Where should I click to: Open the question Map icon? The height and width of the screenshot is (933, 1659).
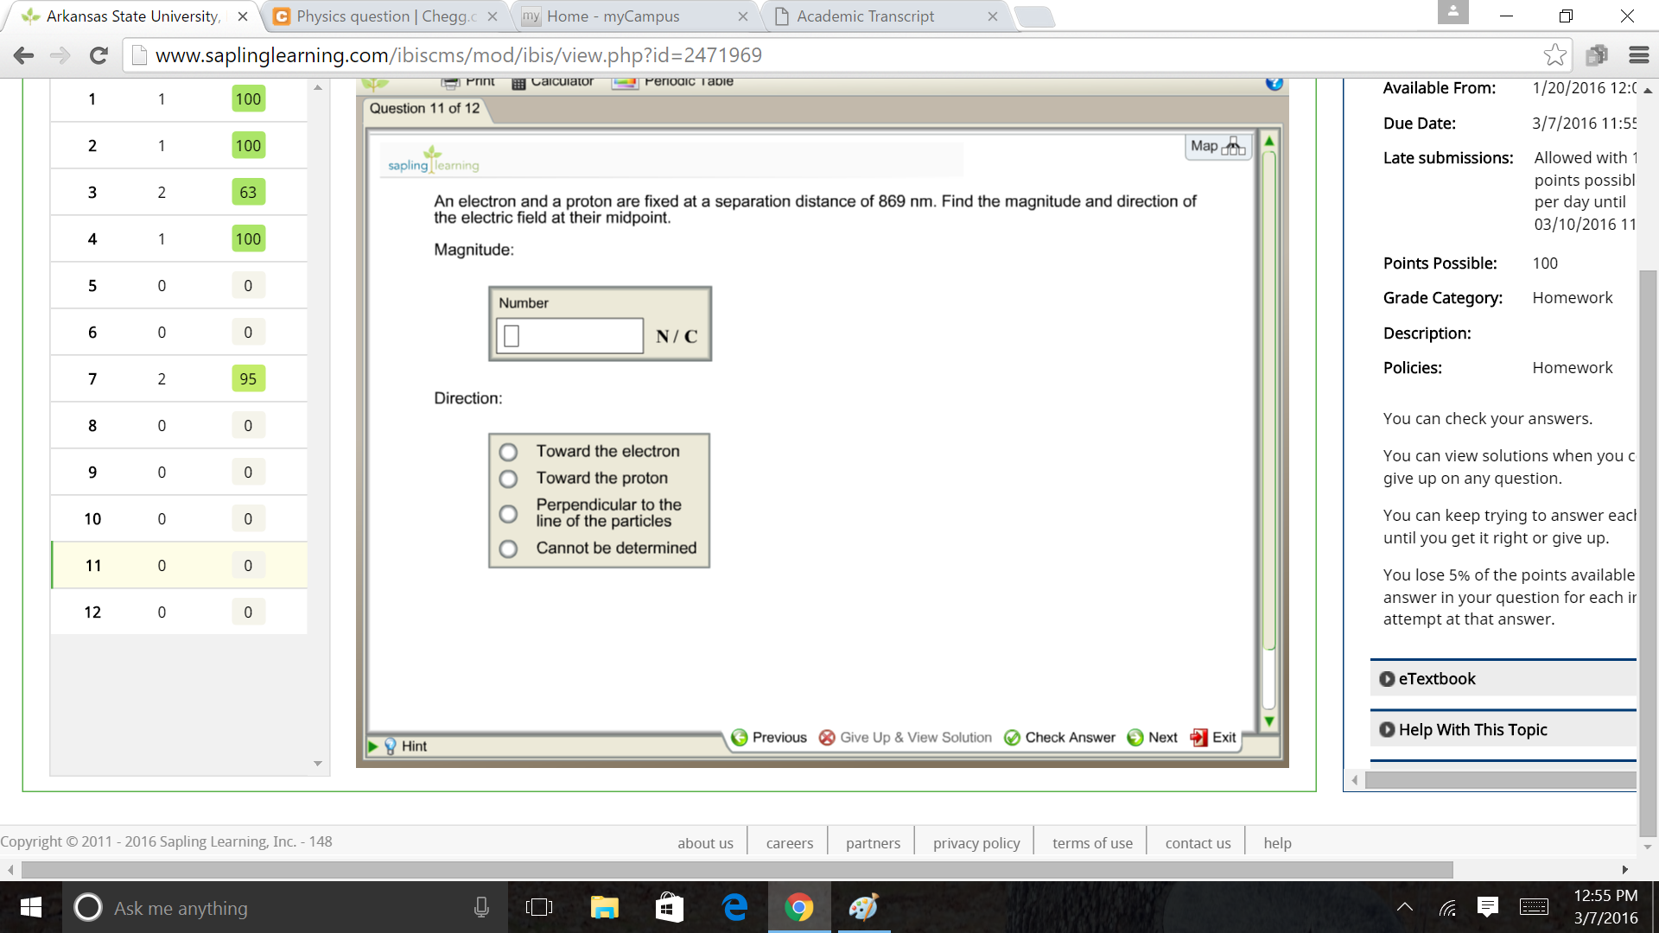point(1233,146)
